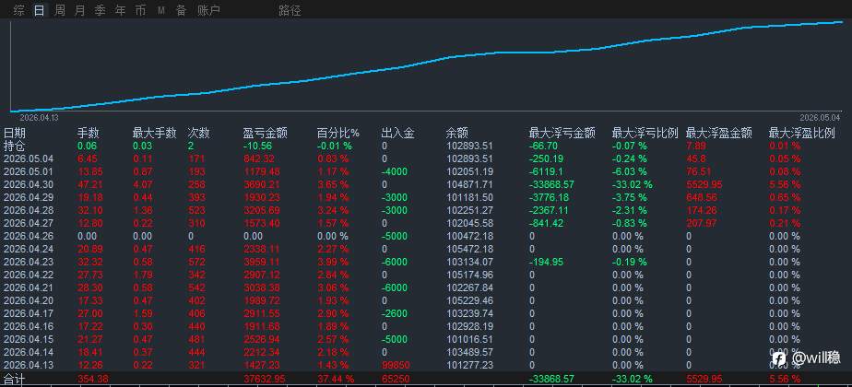Switch to the 日 daily tab

pyautogui.click(x=39, y=10)
